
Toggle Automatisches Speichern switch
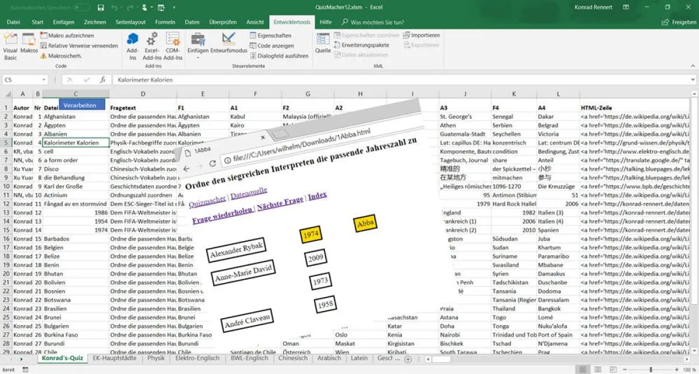pyautogui.click(x=81, y=8)
